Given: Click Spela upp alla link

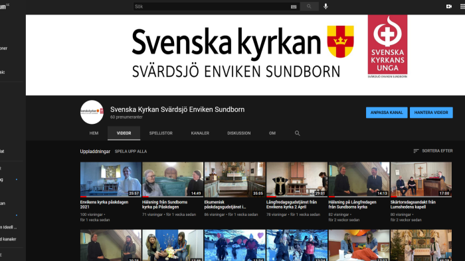Looking at the screenshot, I should 131,151.
